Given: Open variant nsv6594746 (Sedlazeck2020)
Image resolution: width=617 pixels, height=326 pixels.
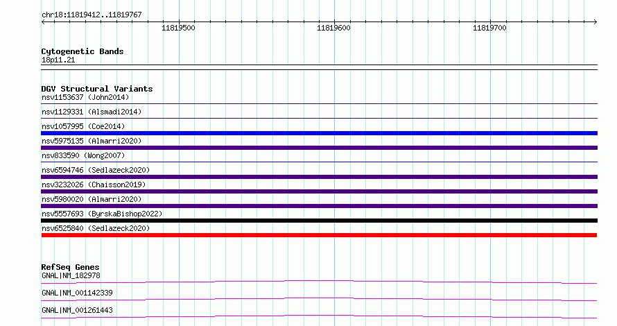Looking at the screenshot, I should (x=96, y=170).
